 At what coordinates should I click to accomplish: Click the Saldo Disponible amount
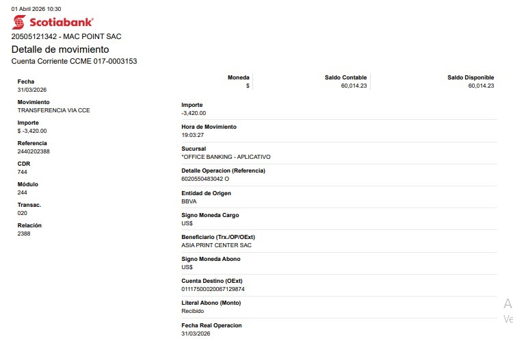pos(480,86)
